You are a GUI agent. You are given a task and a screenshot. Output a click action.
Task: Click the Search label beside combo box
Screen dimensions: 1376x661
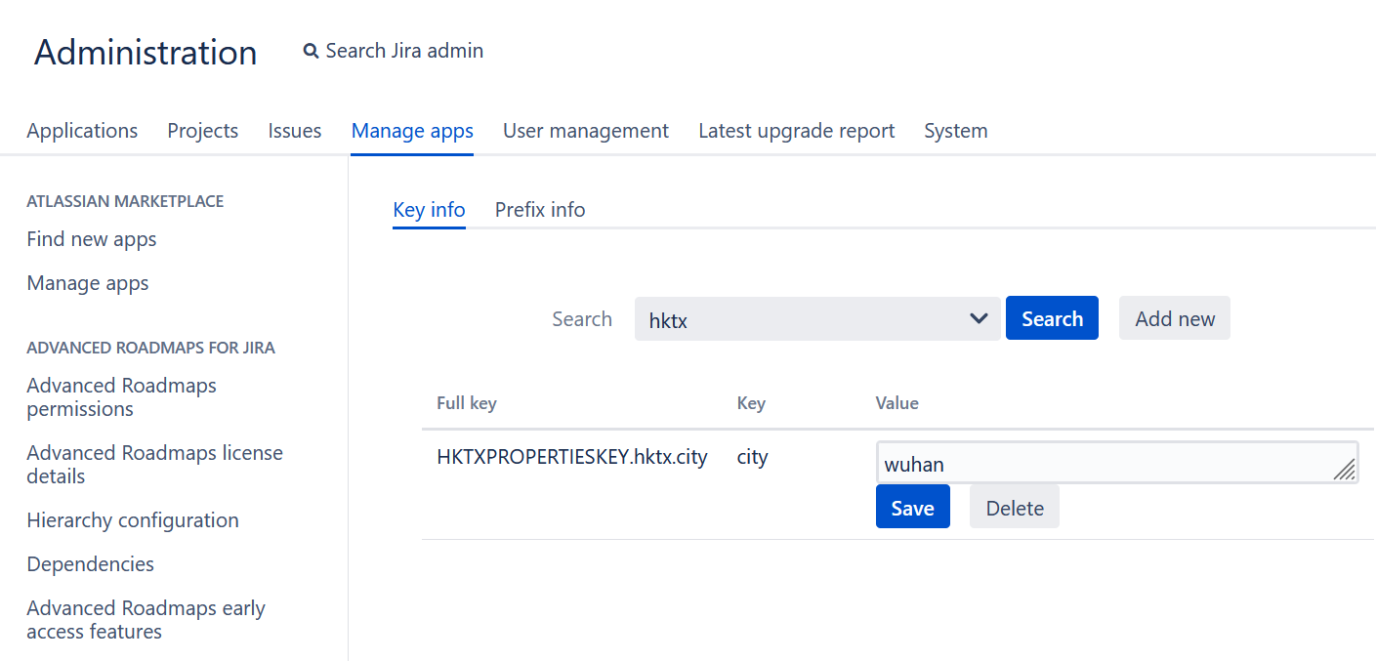[582, 319]
